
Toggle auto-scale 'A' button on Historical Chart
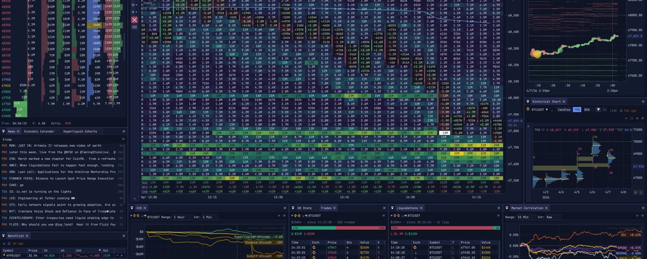pyautogui.click(x=636, y=192)
